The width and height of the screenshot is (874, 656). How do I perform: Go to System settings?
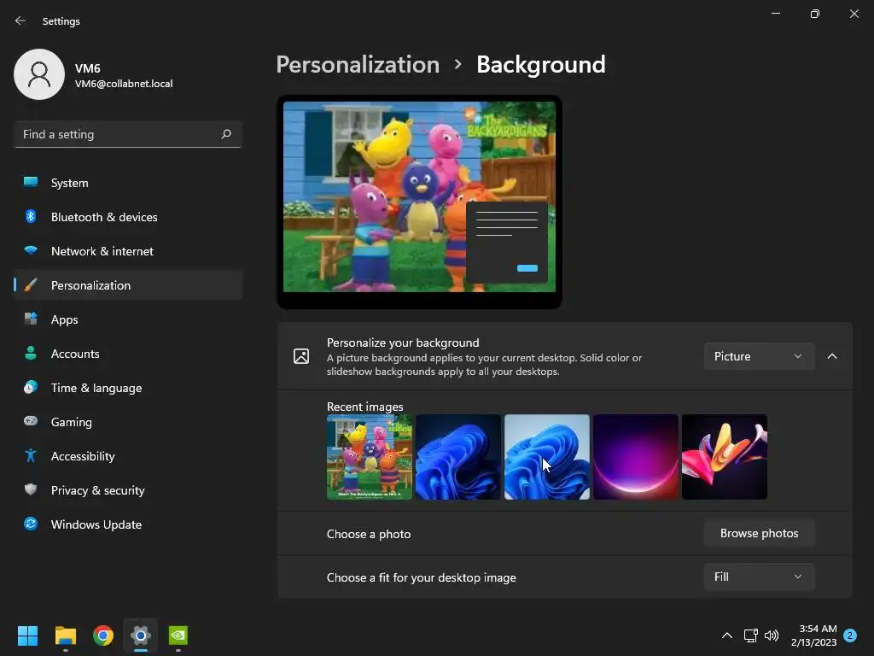128,183
